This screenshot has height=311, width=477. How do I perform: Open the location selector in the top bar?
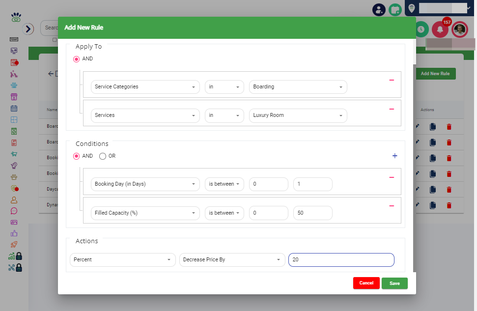(441, 8)
